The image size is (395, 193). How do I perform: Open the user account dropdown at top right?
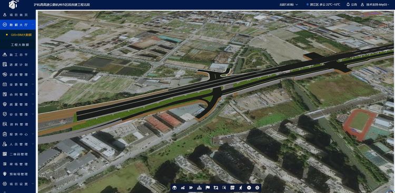point(375,5)
